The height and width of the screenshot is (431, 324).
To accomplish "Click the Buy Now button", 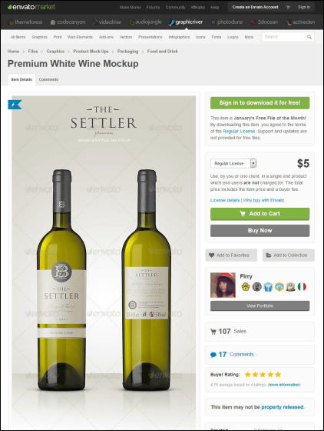I will pyautogui.click(x=260, y=231).
